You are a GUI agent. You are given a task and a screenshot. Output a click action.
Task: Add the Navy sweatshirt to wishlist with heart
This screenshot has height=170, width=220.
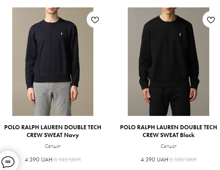[x=95, y=20]
